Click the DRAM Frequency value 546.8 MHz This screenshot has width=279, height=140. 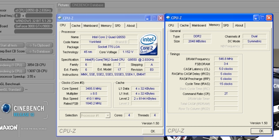click(x=226, y=59)
